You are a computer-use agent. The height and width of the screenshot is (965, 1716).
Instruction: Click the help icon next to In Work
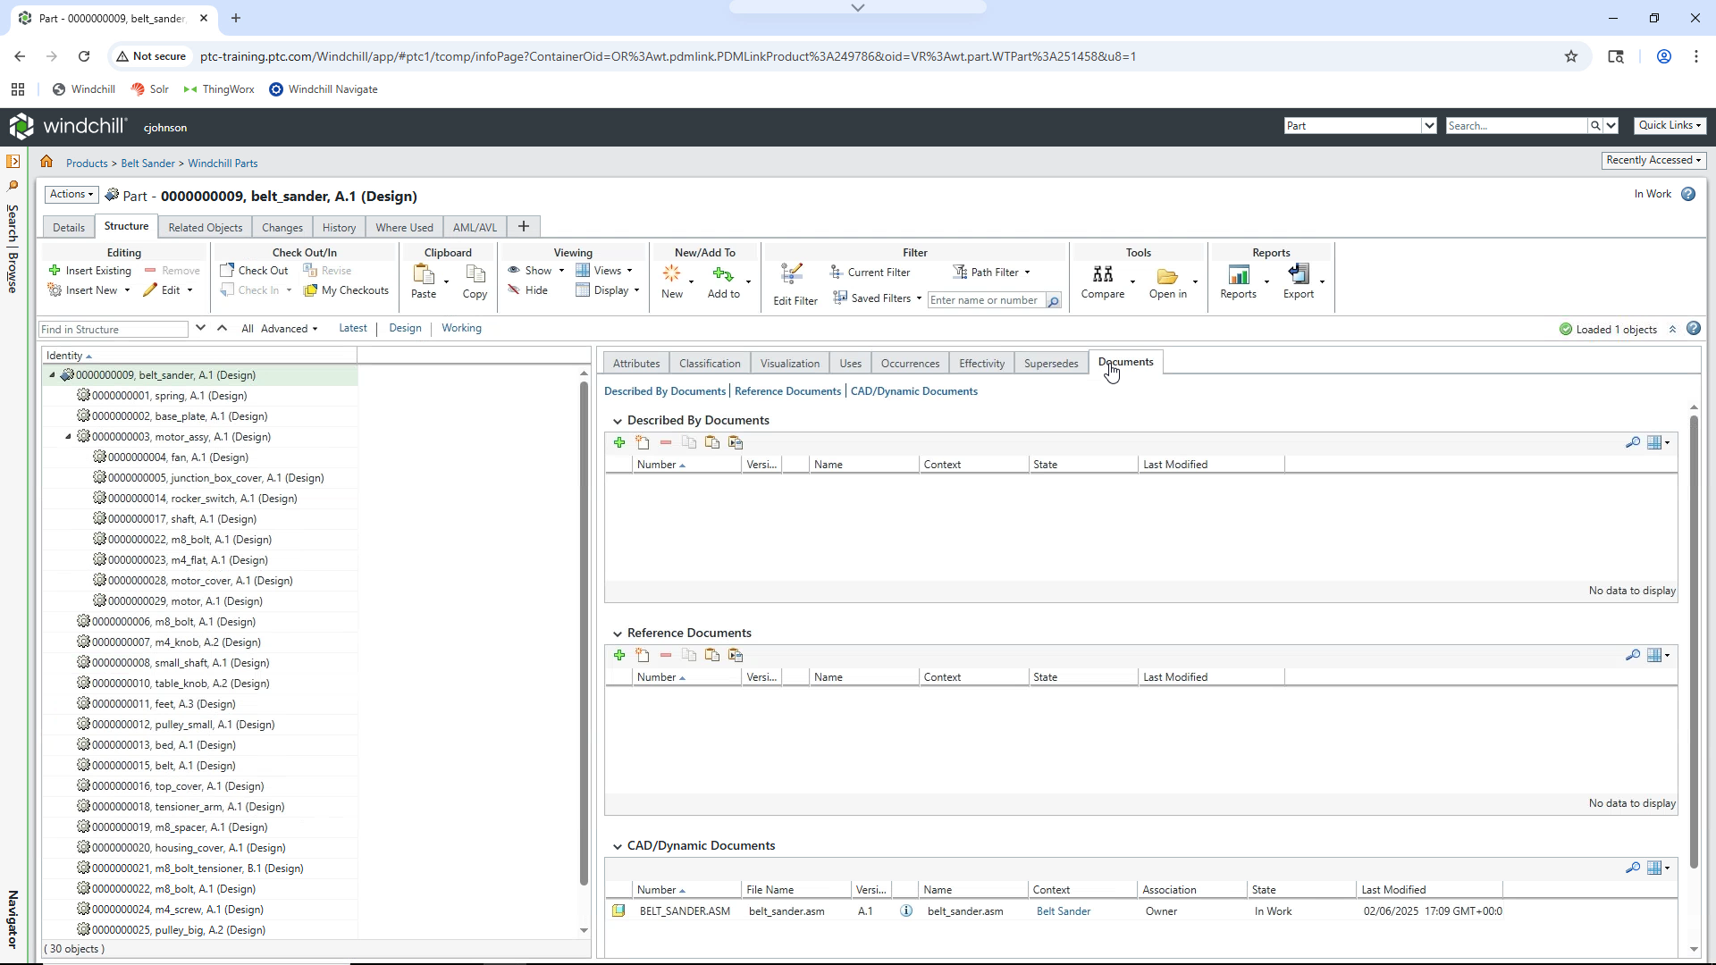click(x=1688, y=194)
